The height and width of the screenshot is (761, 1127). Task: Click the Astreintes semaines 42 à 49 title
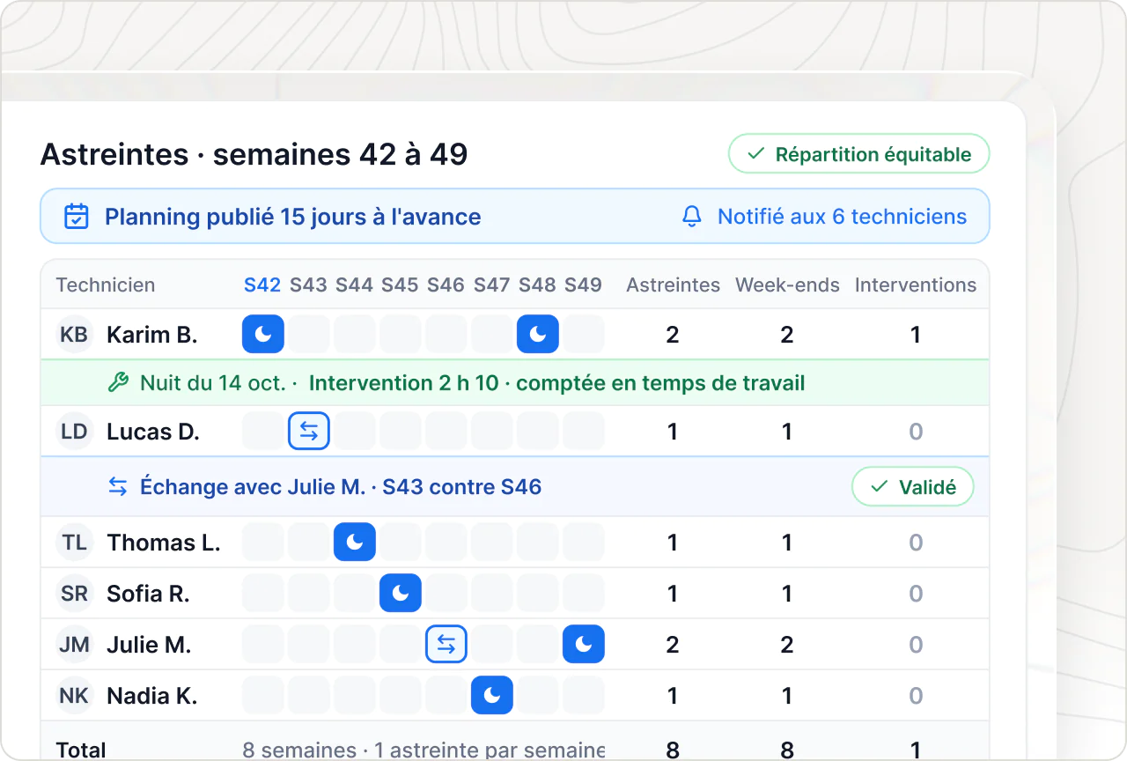(x=254, y=154)
